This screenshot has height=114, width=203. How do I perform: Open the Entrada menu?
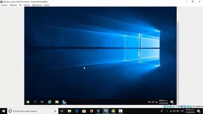pyautogui.click(x=27, y=5)
